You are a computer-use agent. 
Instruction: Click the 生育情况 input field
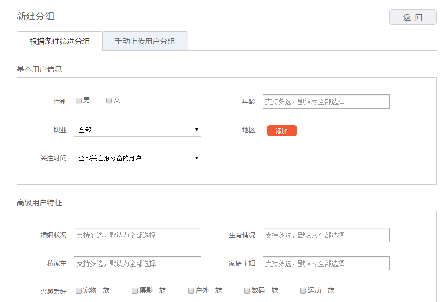326,235
